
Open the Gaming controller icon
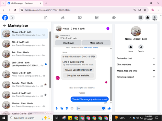click(x=114, y=18)
